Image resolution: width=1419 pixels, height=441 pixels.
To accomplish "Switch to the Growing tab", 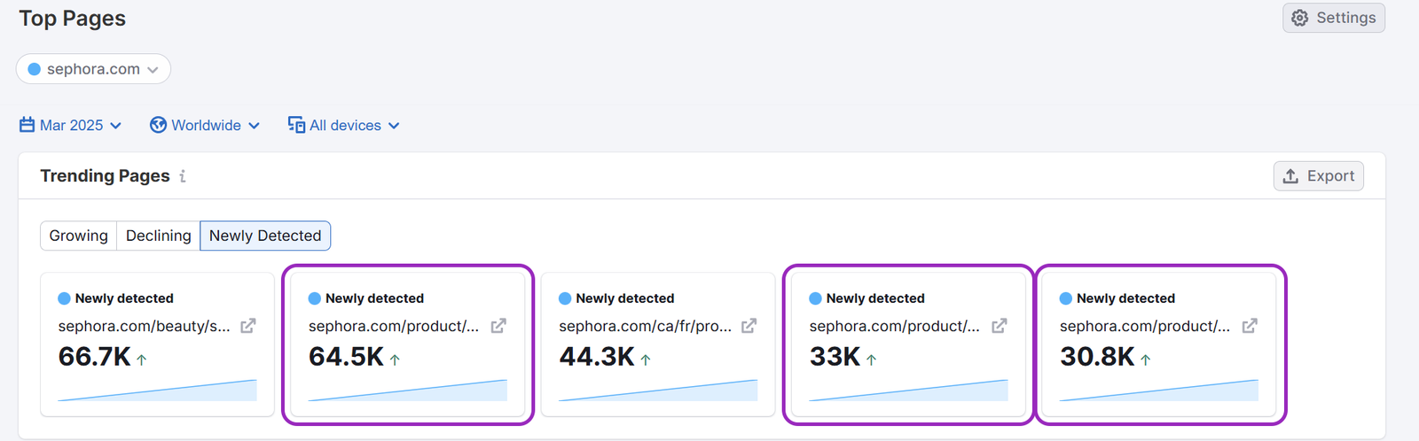I will [x=79, y=236].
